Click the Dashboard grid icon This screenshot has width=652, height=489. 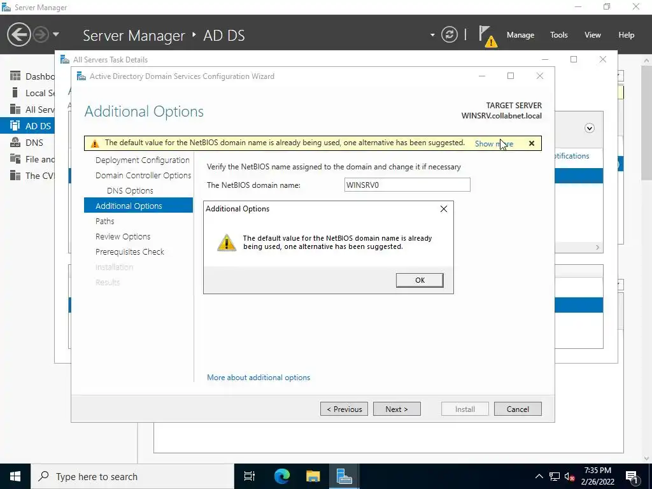click(x=15, y=76)
